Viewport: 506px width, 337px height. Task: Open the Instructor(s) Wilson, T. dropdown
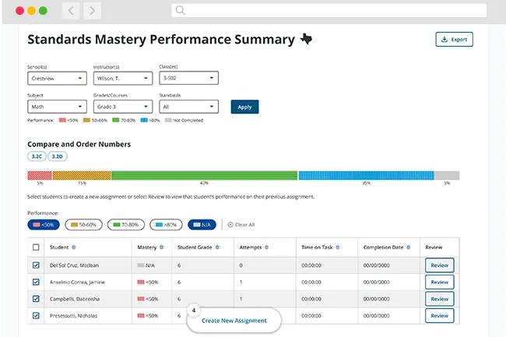[123, 79]
